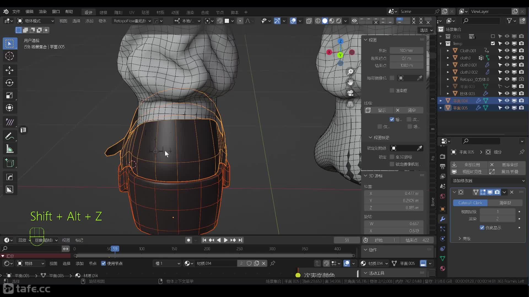Screen dimensions: 529x297
Task: Click the 展开/折叠 button
Action: click(x=507, y=172)
